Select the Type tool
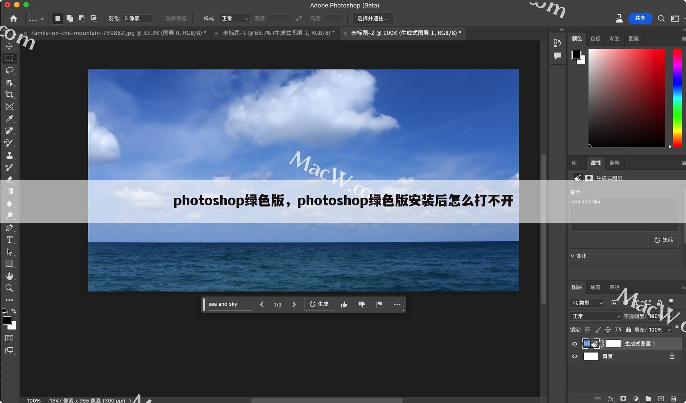Image resolution: width=686 pixels, height=403 pixels. [x=9, y=240]
